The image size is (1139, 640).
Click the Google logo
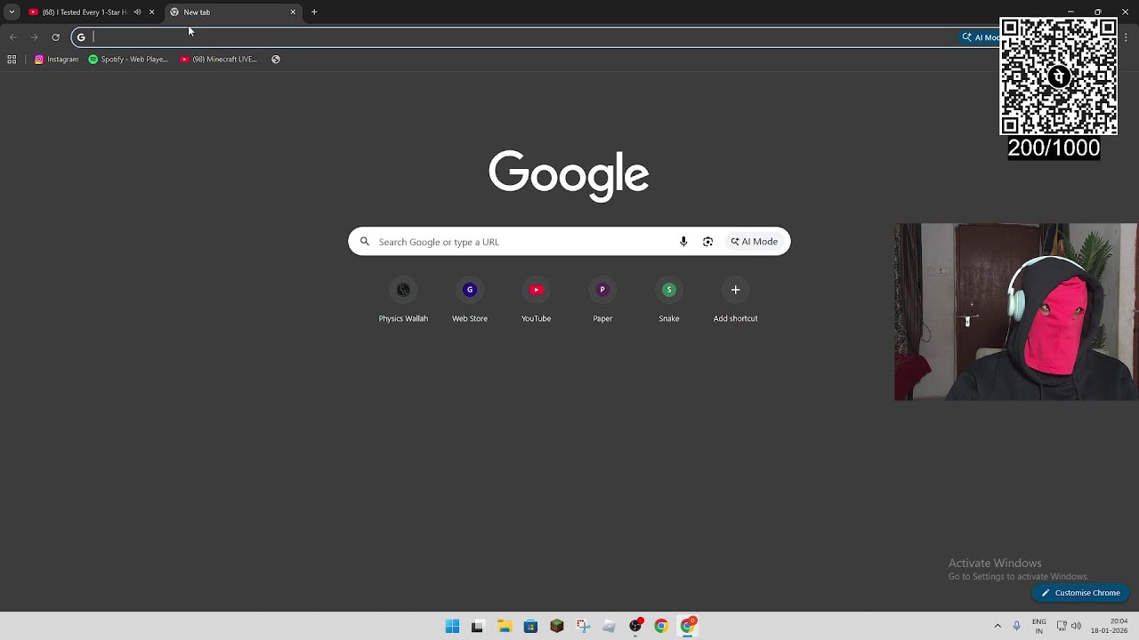click(x=569, y=175)
